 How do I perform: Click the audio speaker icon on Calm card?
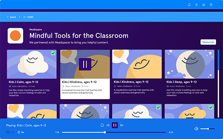[x=10, y=86]
